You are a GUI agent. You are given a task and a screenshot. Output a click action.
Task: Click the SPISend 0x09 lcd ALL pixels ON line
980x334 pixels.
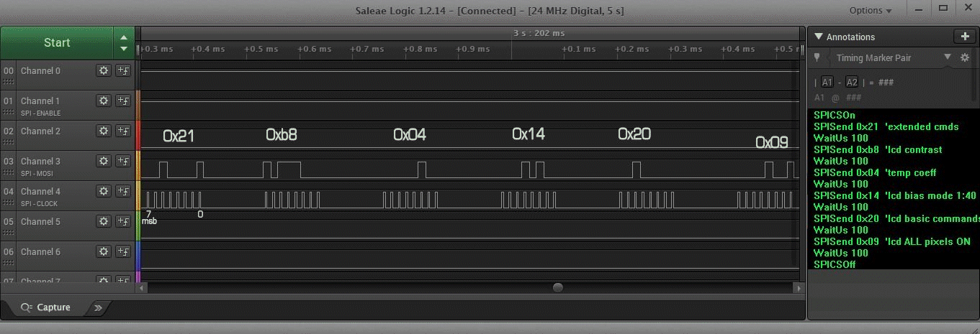[x=891, y=241]
